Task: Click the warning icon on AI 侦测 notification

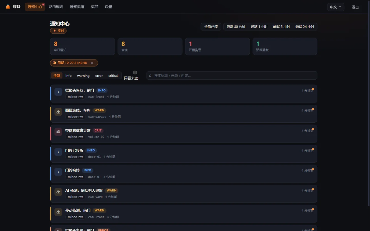Action: tap(58, 192)
